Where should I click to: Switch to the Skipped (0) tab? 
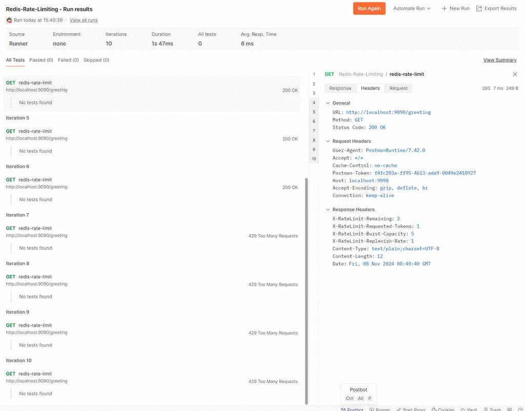click(96, 60)
